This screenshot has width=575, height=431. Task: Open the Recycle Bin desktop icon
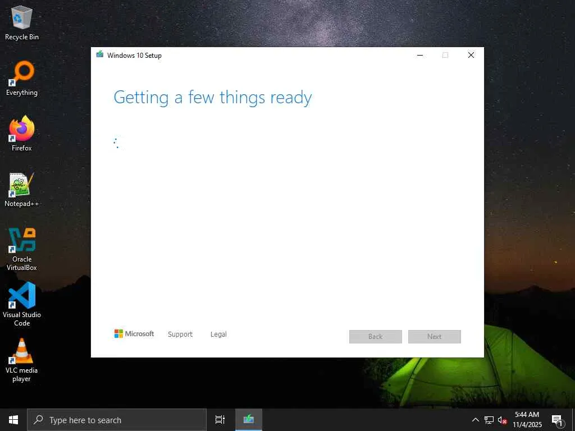pyautogui.click(x=22, y=22)
